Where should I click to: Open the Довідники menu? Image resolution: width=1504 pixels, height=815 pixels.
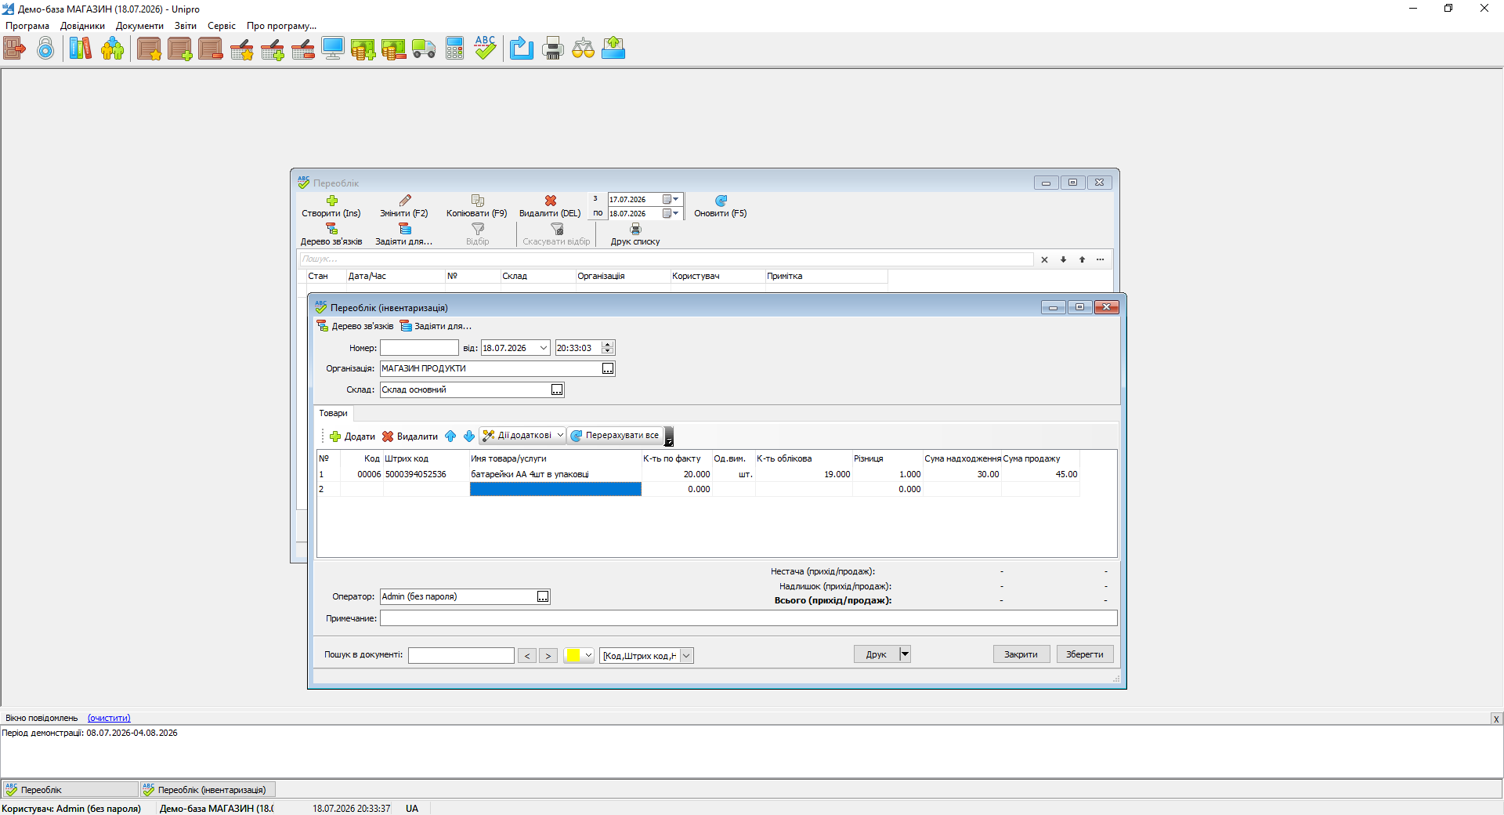coord(82,26)
